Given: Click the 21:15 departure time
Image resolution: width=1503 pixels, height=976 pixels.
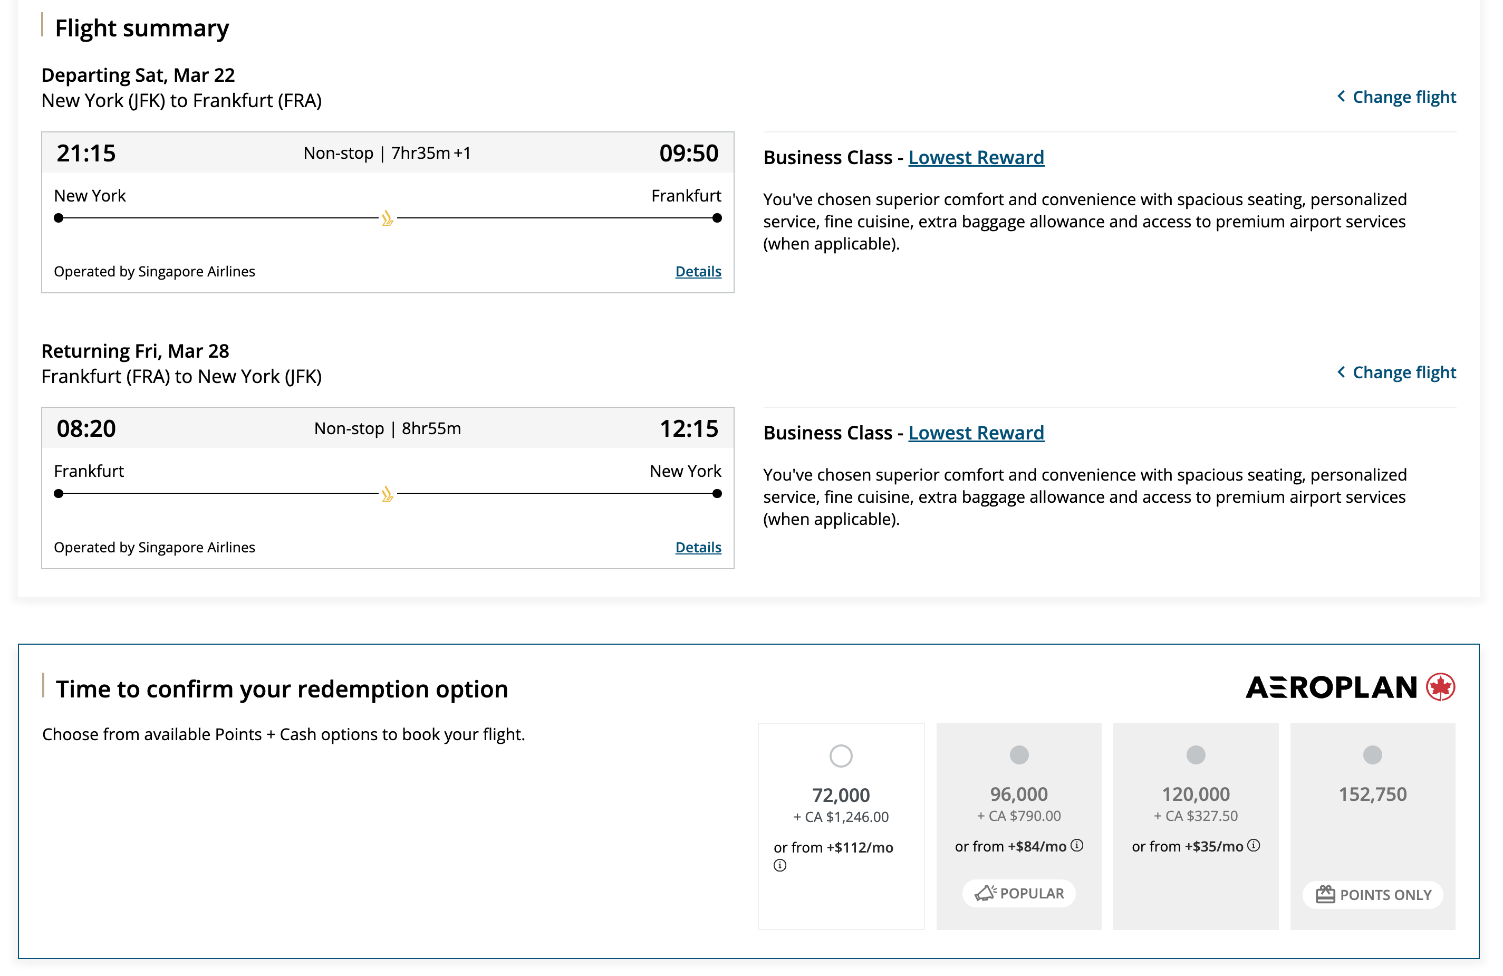Looking at the screenshot, I should coord(86,154).
